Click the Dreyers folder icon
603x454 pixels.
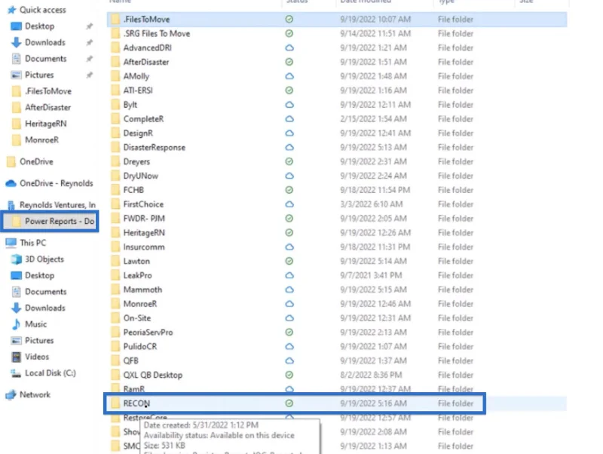115,161
